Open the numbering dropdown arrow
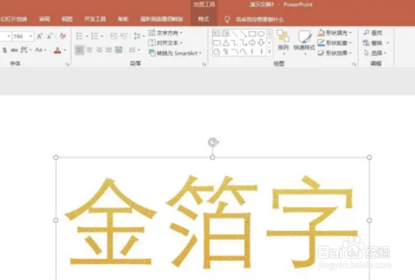Image resolution: width=415 pixels, height=280 pixels. [x=102, y=36]
